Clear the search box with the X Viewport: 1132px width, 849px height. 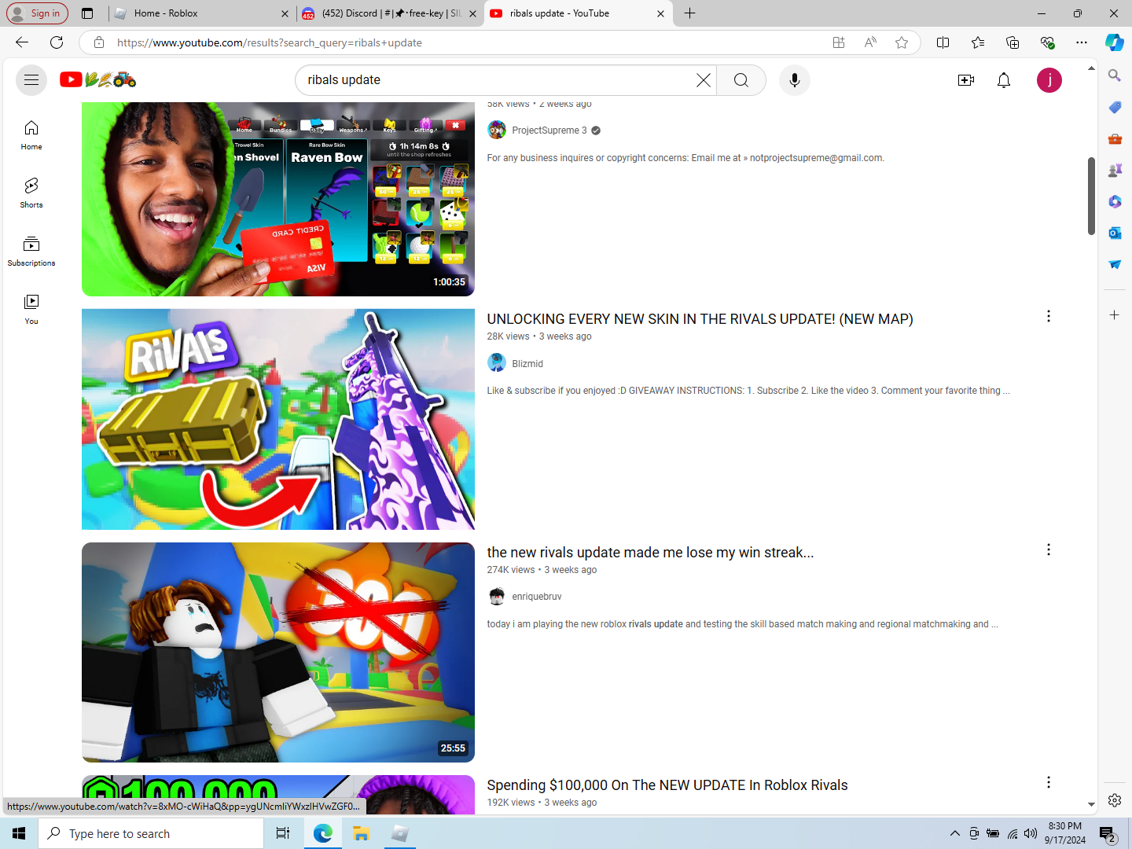[x=704, y=80]
